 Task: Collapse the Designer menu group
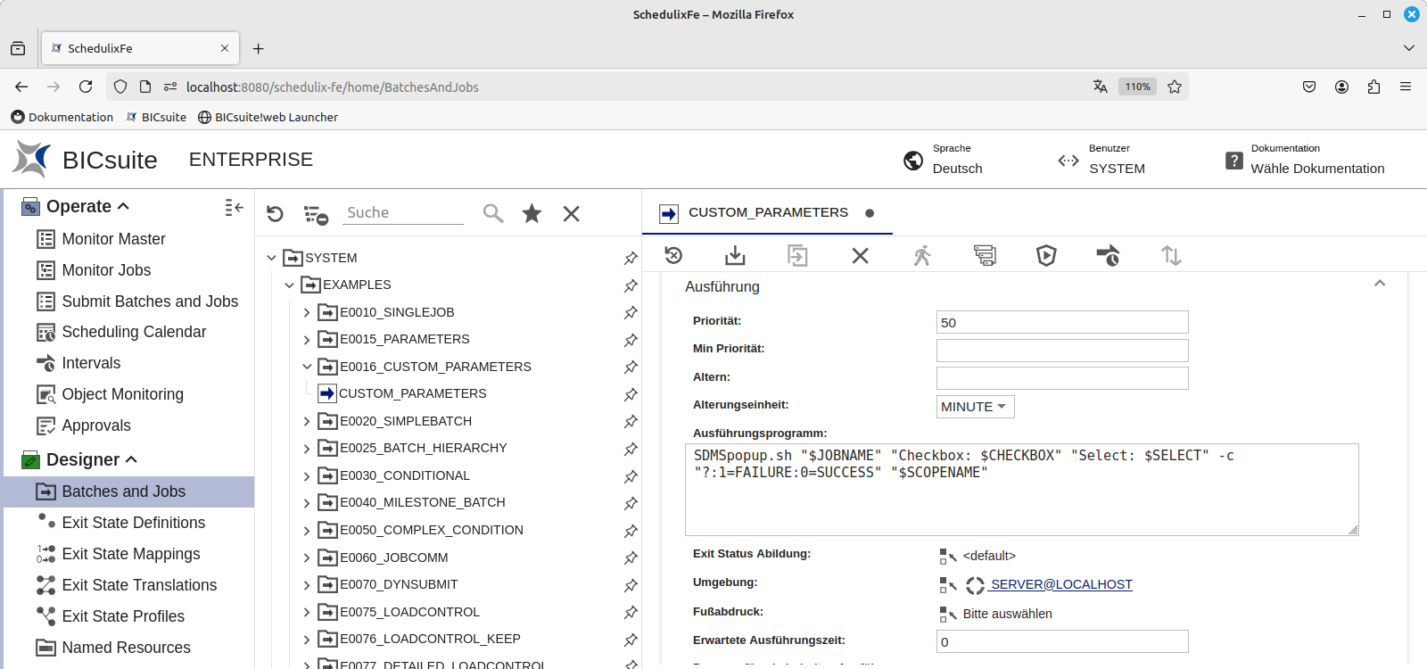coord(131,459)
